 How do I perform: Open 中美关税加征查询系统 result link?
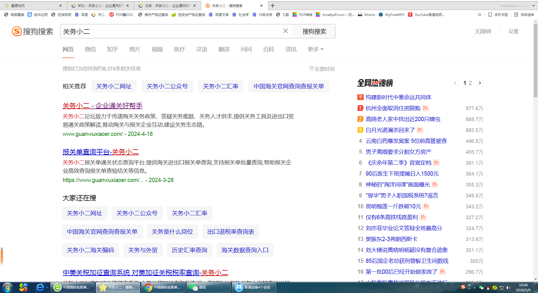point(145,273)
